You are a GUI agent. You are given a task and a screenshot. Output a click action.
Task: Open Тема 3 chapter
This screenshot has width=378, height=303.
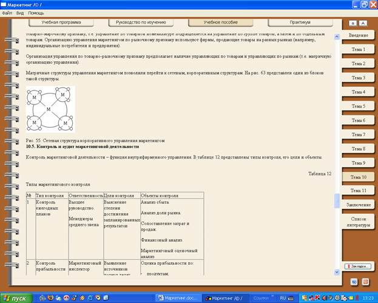point(359,78)
